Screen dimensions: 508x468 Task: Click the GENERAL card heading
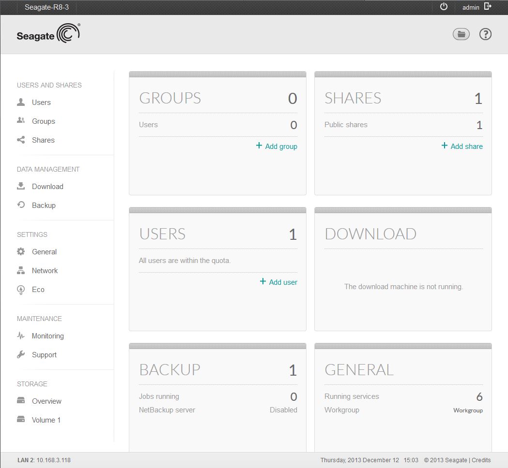[x=359, y=370]
